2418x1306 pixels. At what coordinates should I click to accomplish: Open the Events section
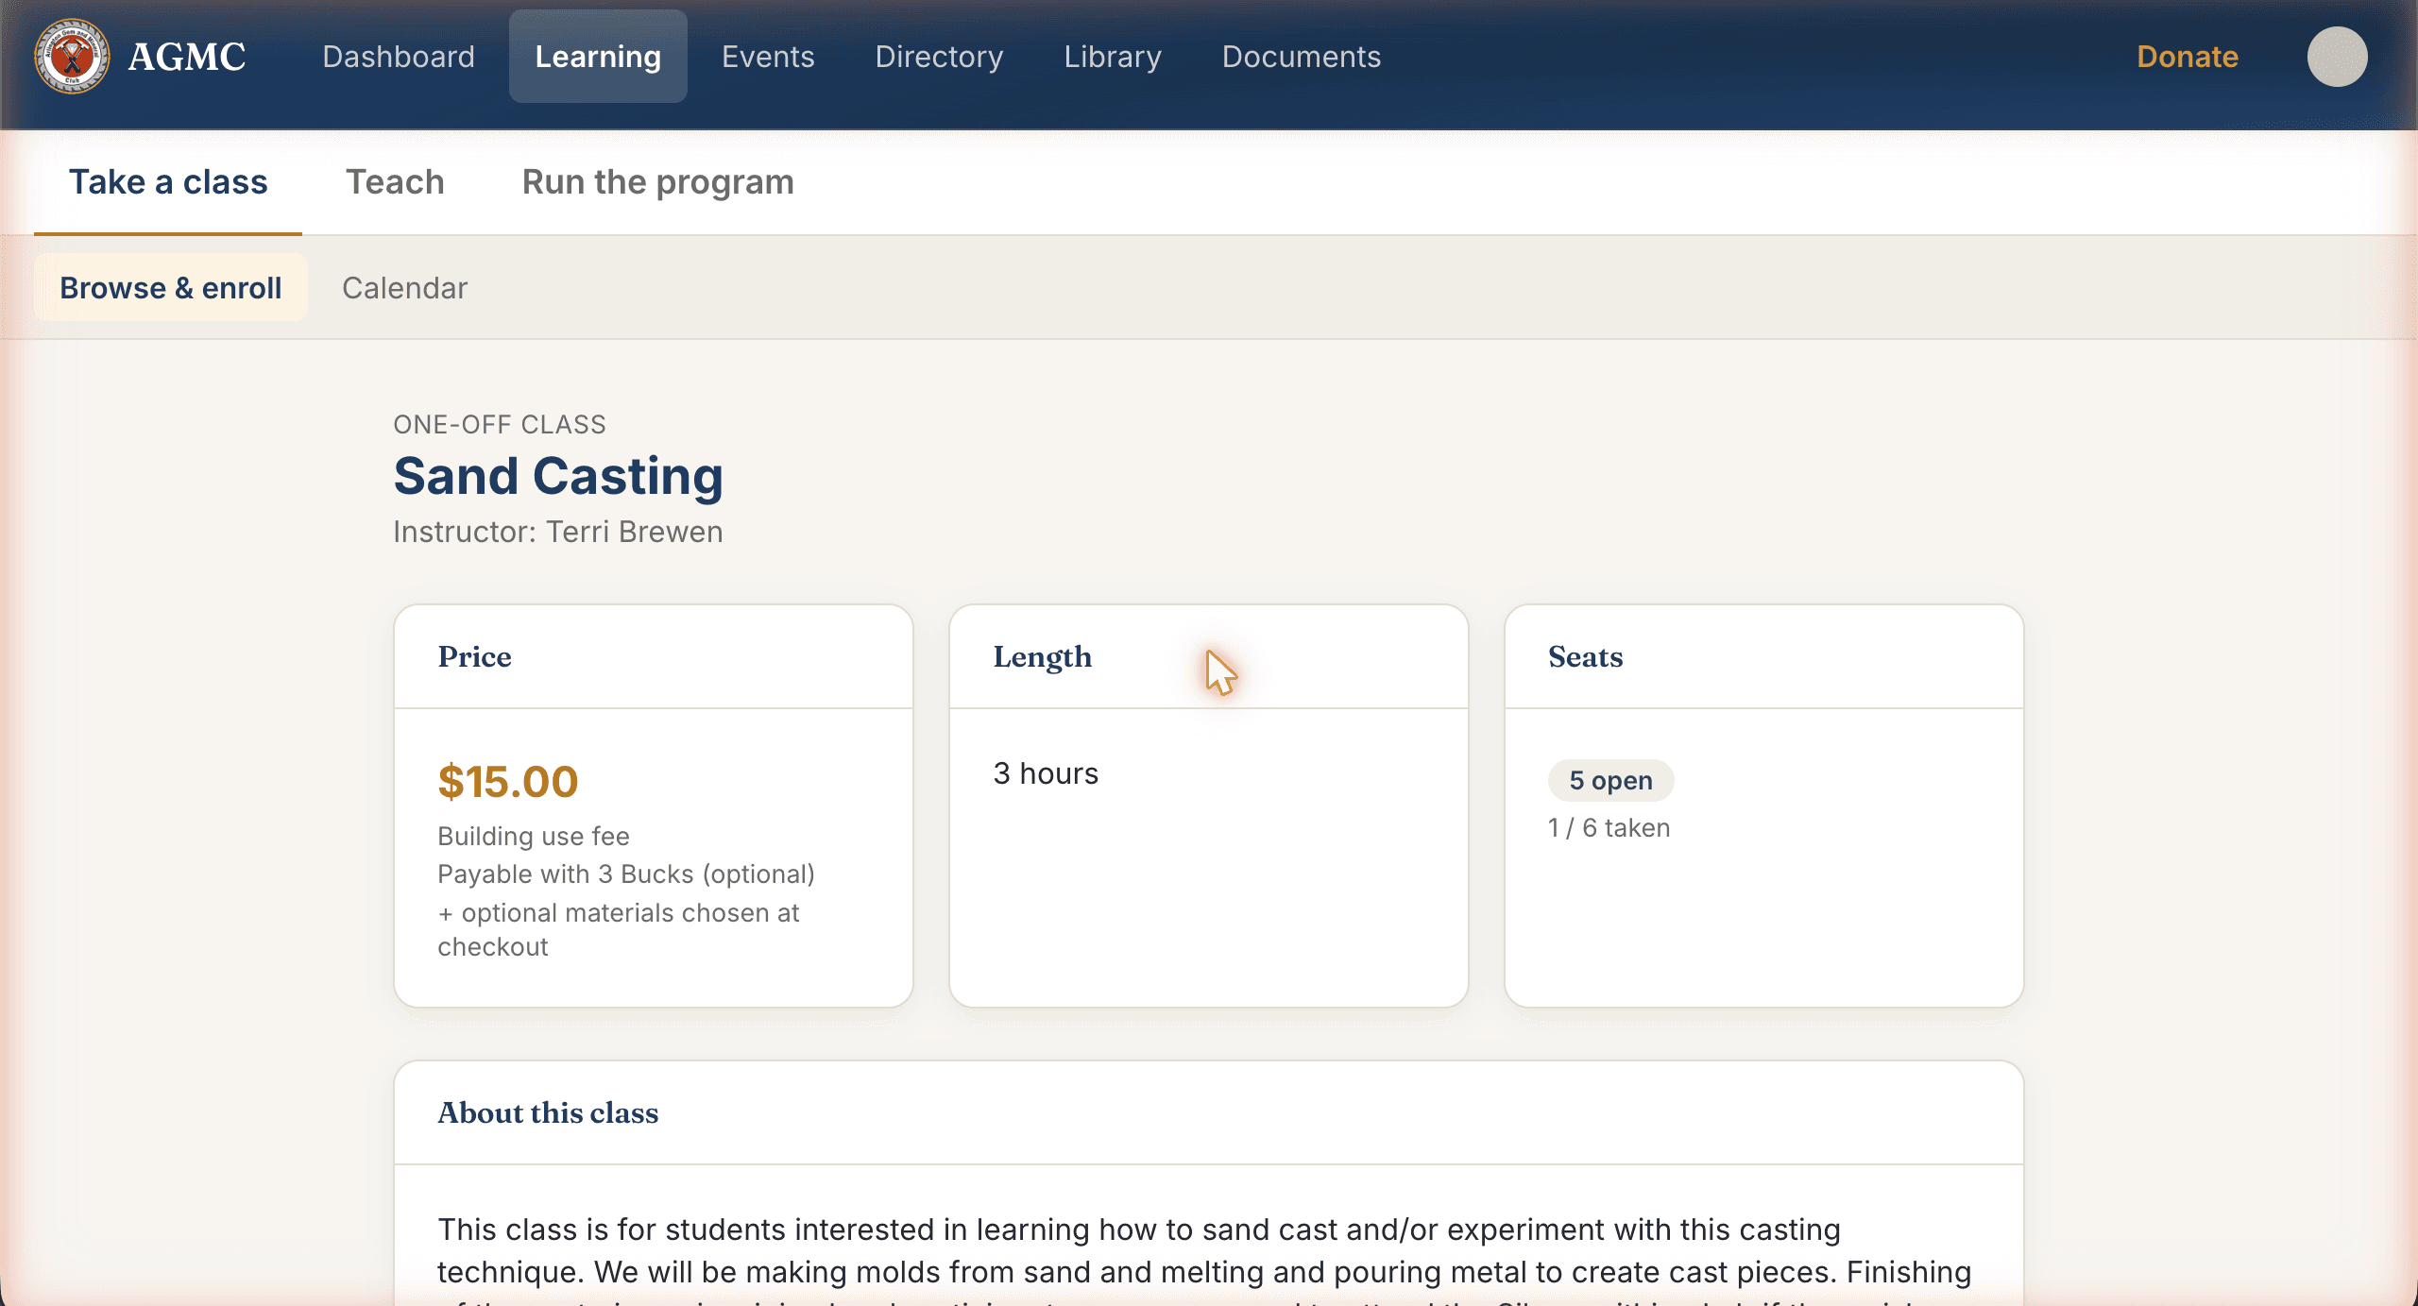click(768, 57)
